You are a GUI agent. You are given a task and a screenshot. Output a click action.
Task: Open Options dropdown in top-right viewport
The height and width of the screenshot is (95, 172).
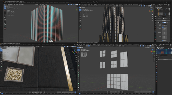click(152, 7)
